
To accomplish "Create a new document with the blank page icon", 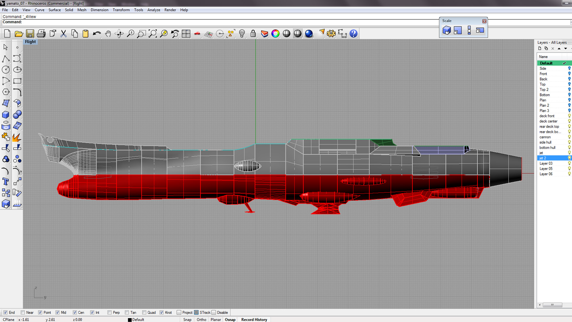I will point(7,34).
